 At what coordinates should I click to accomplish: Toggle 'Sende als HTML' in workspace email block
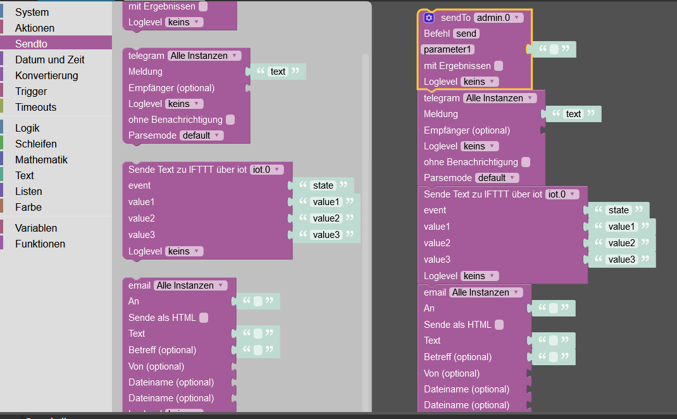[x=499, y=325]
